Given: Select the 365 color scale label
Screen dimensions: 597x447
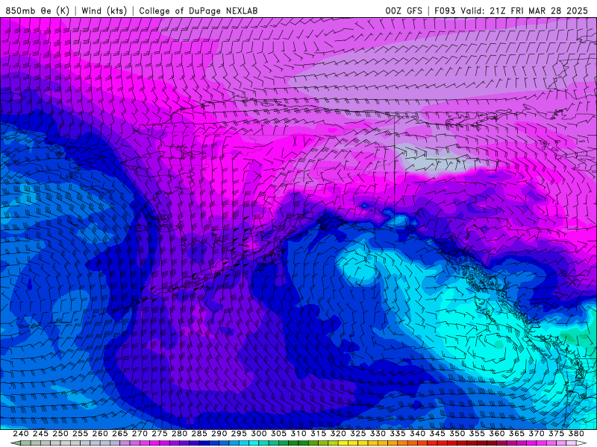Looking at the screenshot, I should (516, 434).
